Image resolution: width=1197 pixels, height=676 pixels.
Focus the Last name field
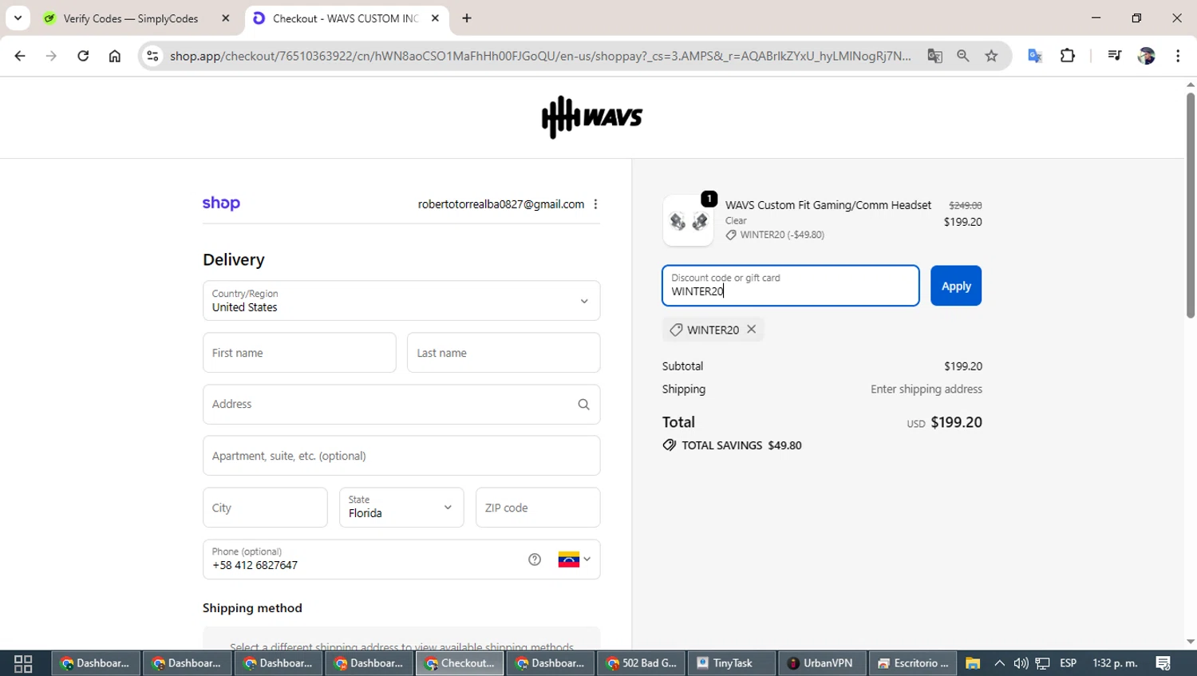504,353
